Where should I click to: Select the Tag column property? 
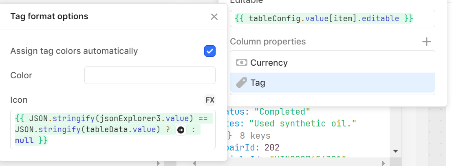click(x=332, y=83)
